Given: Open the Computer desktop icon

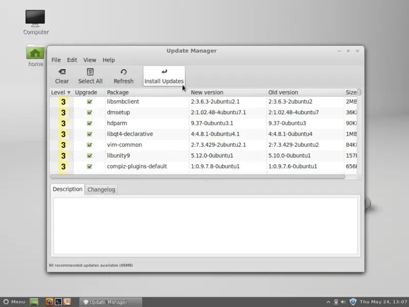Looking at the screenshot, I should (x=35, y=22).
